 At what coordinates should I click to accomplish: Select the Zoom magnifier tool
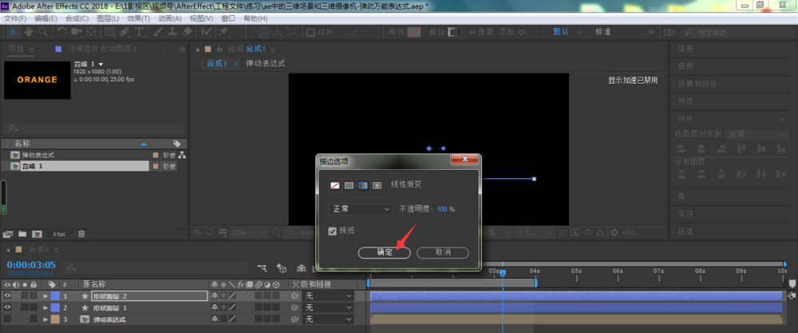pos(43,32)
